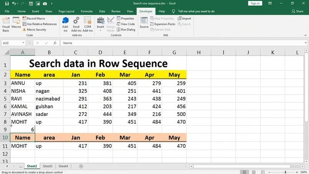Open the Formulas tab
The image size is (309, 174).
coord(87,11)
